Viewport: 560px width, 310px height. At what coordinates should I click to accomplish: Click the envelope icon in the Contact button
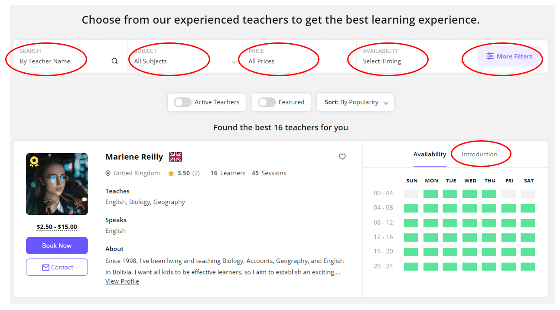pyautogui.click(x=46, y=268)
